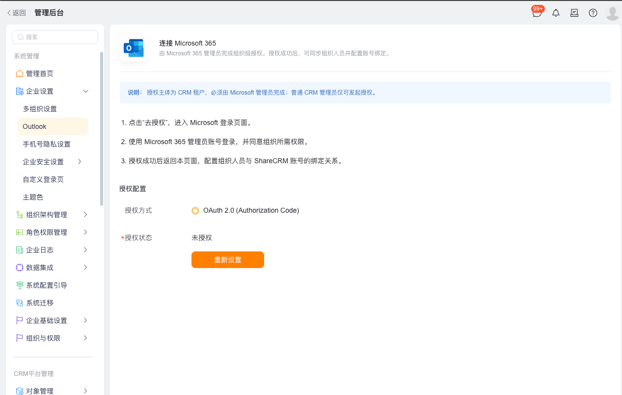Expand the 组织与权限 arrow

(85, 338)
